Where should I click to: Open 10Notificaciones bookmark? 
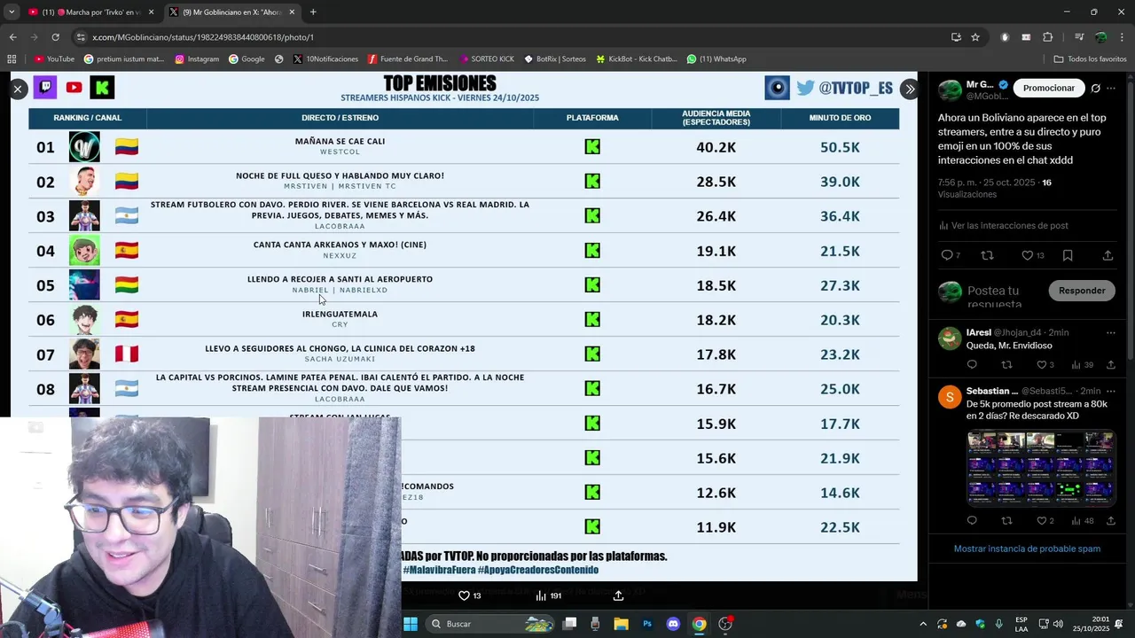(325, 59)
